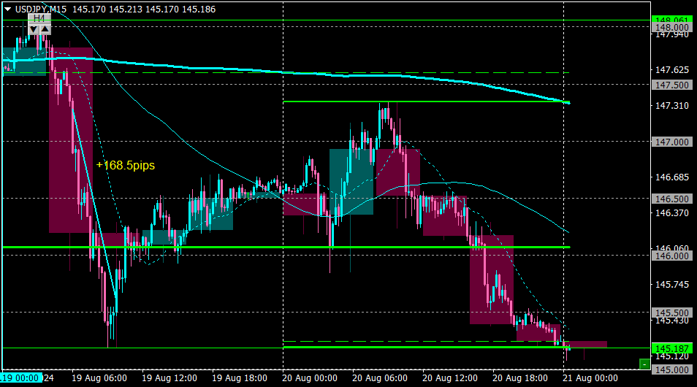Image resolution: width=697 pixels, height=387 pixels.
Task: Select the highlighted 19 00:00 date marker
Action: [x=21, y=378]
